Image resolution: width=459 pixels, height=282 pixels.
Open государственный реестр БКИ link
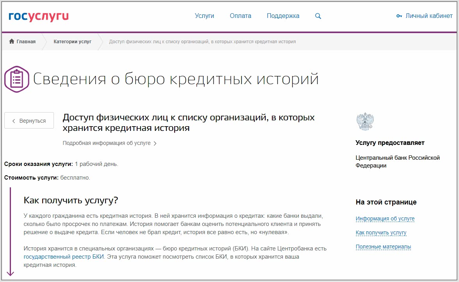pyautogui.click(x=64, y=257)
